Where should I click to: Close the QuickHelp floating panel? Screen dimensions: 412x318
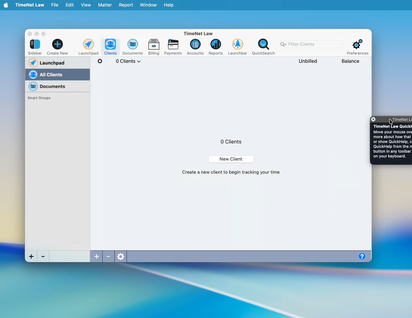tap(373, 119)
